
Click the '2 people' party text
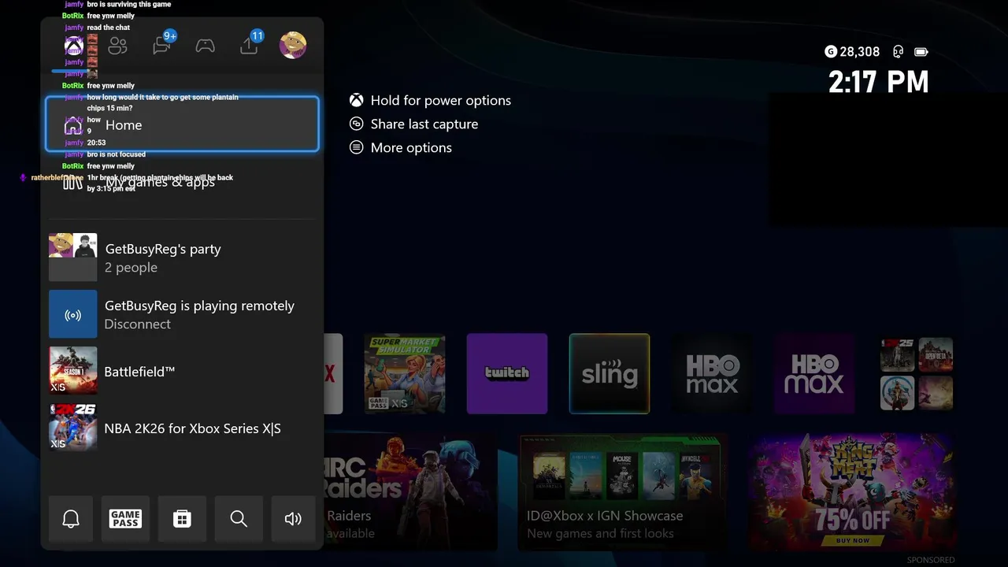point(131,268)
